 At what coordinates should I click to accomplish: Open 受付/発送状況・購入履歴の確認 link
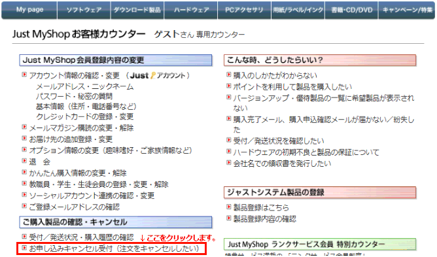pyautogui.click(x=81, y=237)
